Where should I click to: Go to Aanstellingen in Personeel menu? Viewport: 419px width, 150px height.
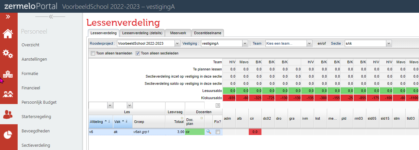point(34,59)
